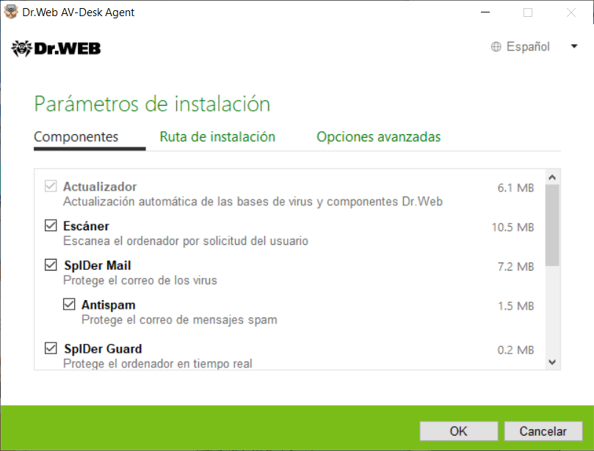Click the disabled Actualizador checkbox
The image size is (594, 451).
51,186
